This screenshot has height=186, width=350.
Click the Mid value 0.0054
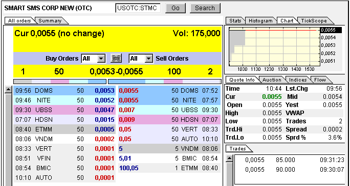tap(333, 97)
